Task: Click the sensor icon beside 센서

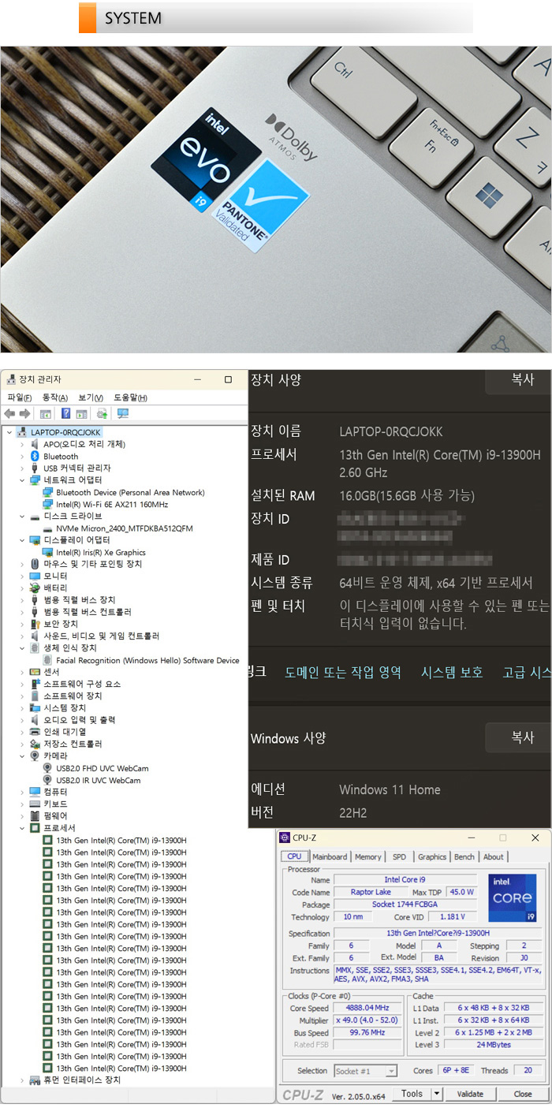Action: tap(35, 672)
